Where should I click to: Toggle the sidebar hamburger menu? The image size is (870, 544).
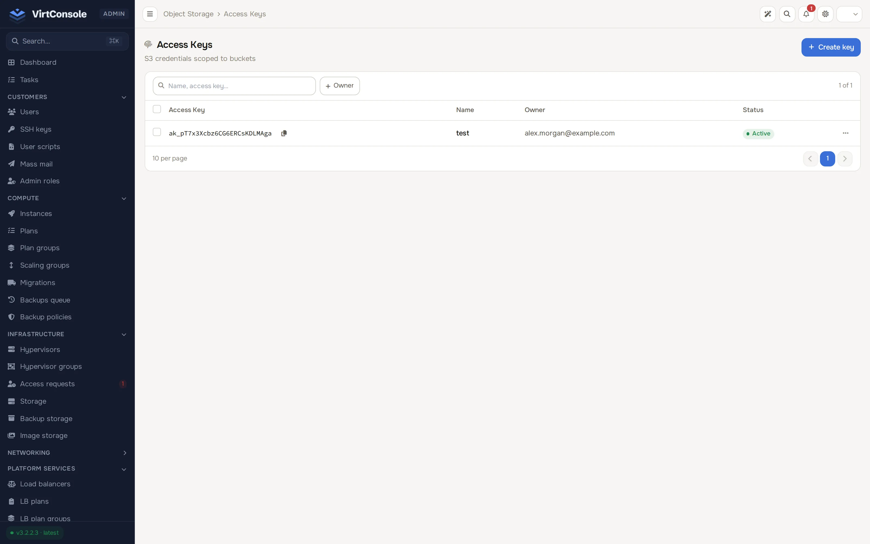[x=150, y=14]
